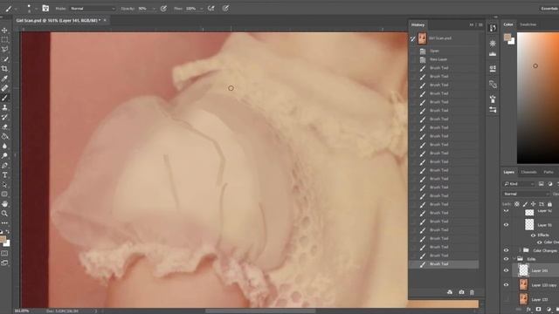Hide the Color Changes group eye icon
The width and height of the screenshot is (559, 314).
tap(506, 250)
